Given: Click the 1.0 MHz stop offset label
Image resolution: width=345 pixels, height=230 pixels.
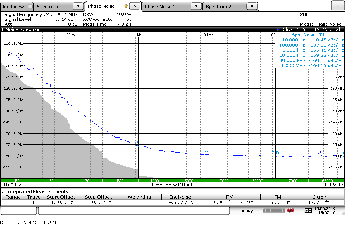Looking at the screenshot, I should (x=333, y=185).
